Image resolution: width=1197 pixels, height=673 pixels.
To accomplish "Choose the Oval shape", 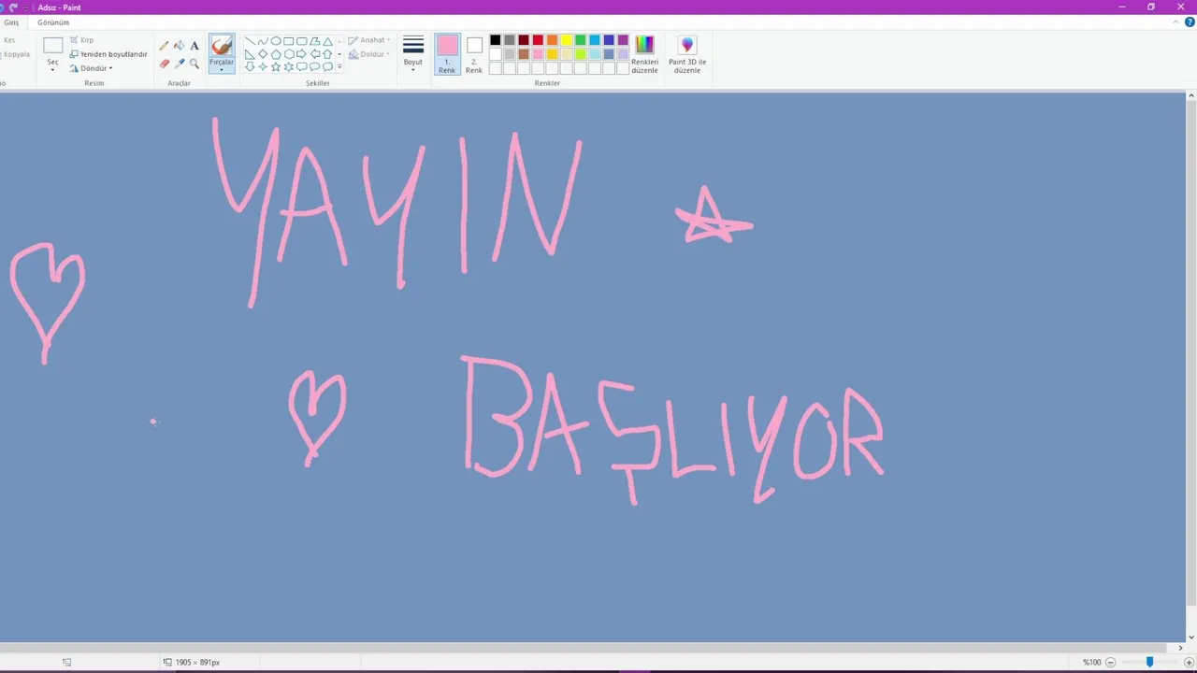I will coord(276,41).
